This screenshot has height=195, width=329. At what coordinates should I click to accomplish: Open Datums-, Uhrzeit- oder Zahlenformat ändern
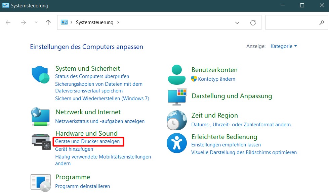click(x=241, y=125)
